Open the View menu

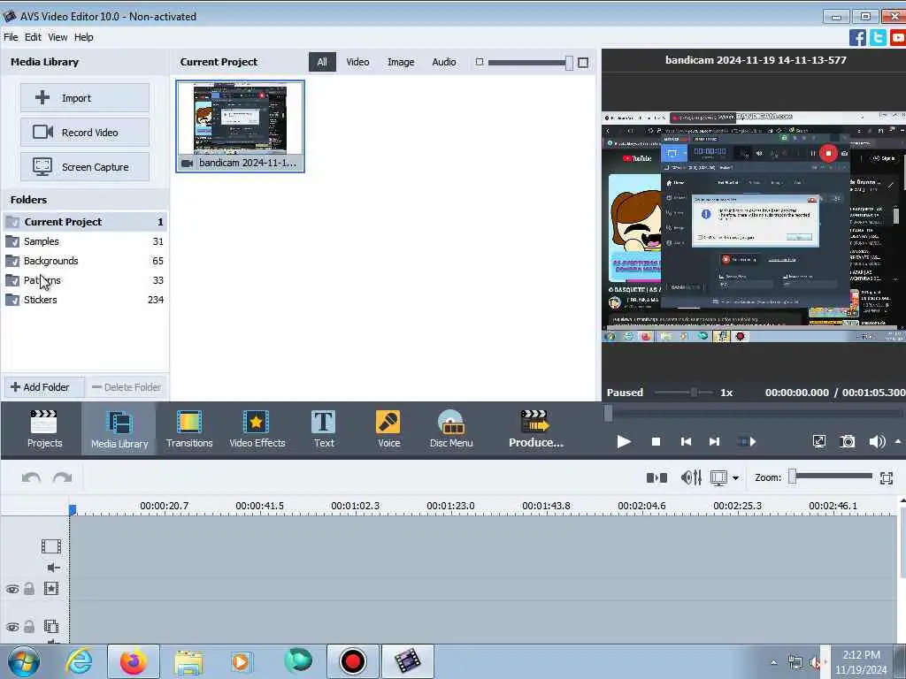point(58,37)
